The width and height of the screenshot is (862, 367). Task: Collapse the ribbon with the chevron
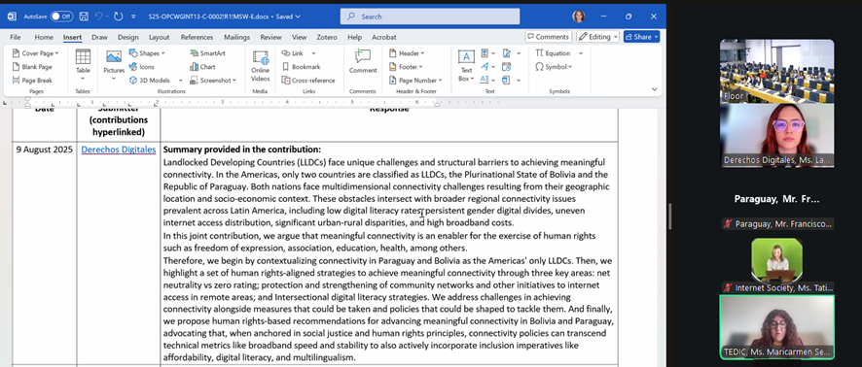(x=654, y=89)
